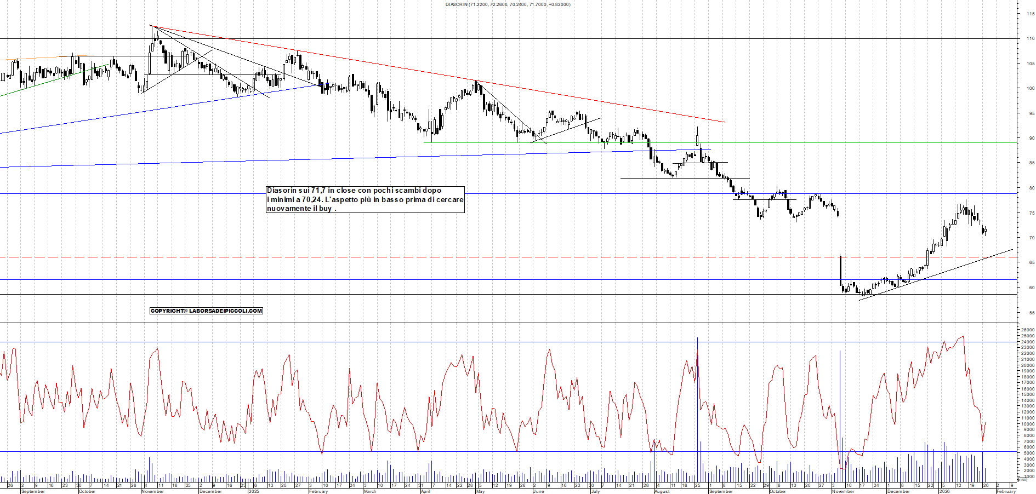Click the June month label
This screenshot has height=494, width=1036.
click(539, 491)
